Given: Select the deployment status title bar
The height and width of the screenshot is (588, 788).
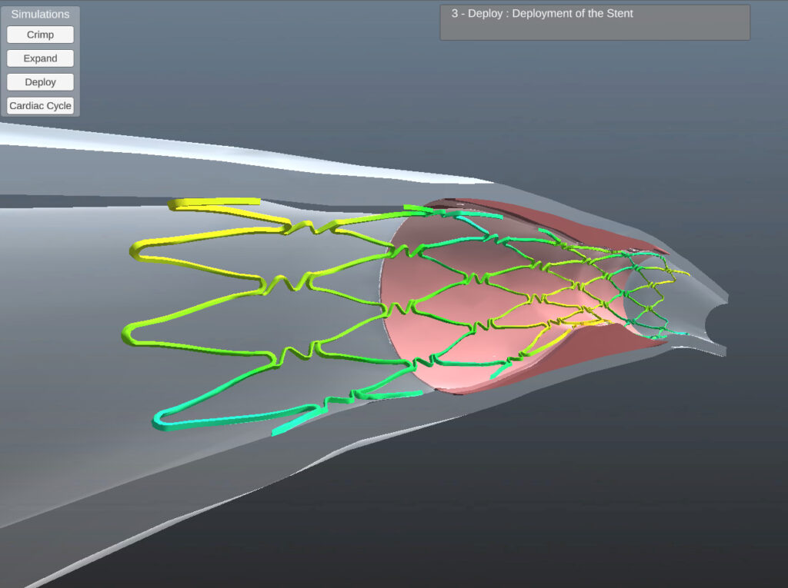Looking at the screenshot, I should click(x=594, y=22).
